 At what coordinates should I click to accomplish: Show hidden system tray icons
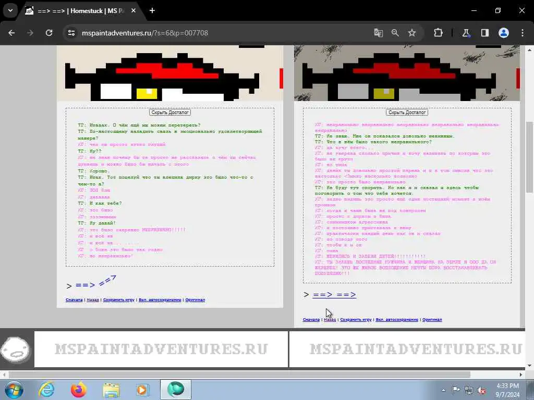pyautogui.click(x=443, y=390)
